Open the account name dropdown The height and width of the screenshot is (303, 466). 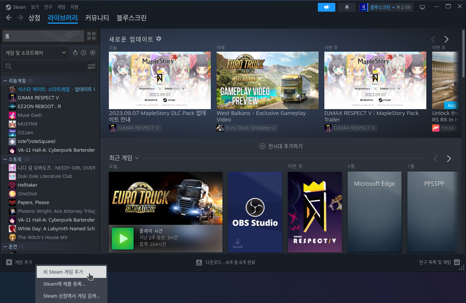(383, 7)
